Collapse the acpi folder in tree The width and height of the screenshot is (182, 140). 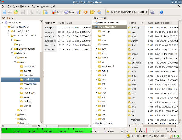pyautogui.click(x=15, y=62)
